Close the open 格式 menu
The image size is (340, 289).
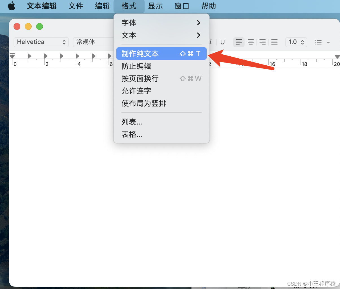click(x=129, y=6)
